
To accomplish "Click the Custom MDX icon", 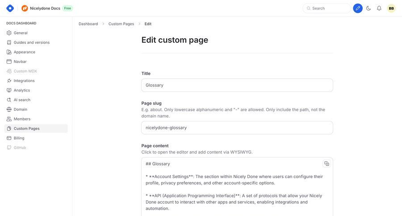I will [9, 71].
